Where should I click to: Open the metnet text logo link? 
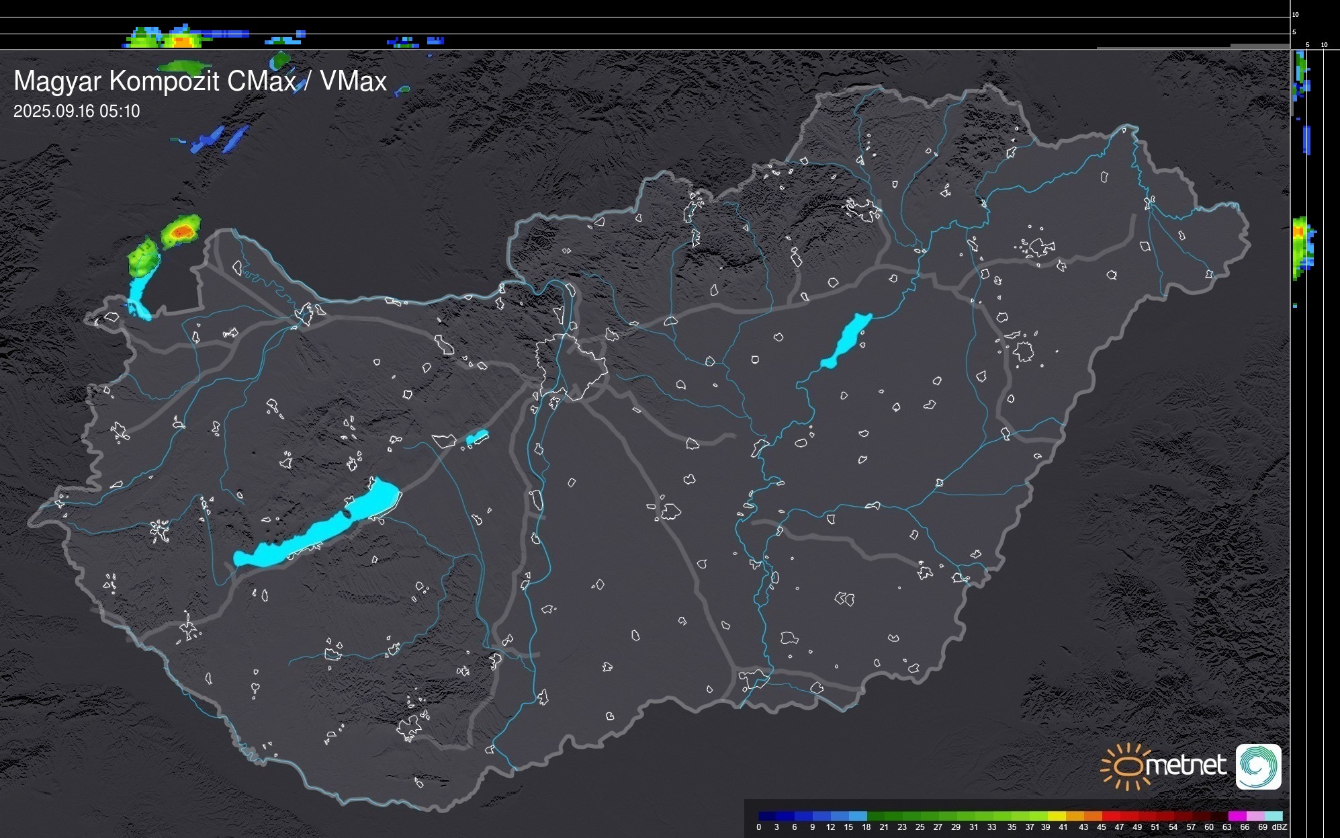1186,765
